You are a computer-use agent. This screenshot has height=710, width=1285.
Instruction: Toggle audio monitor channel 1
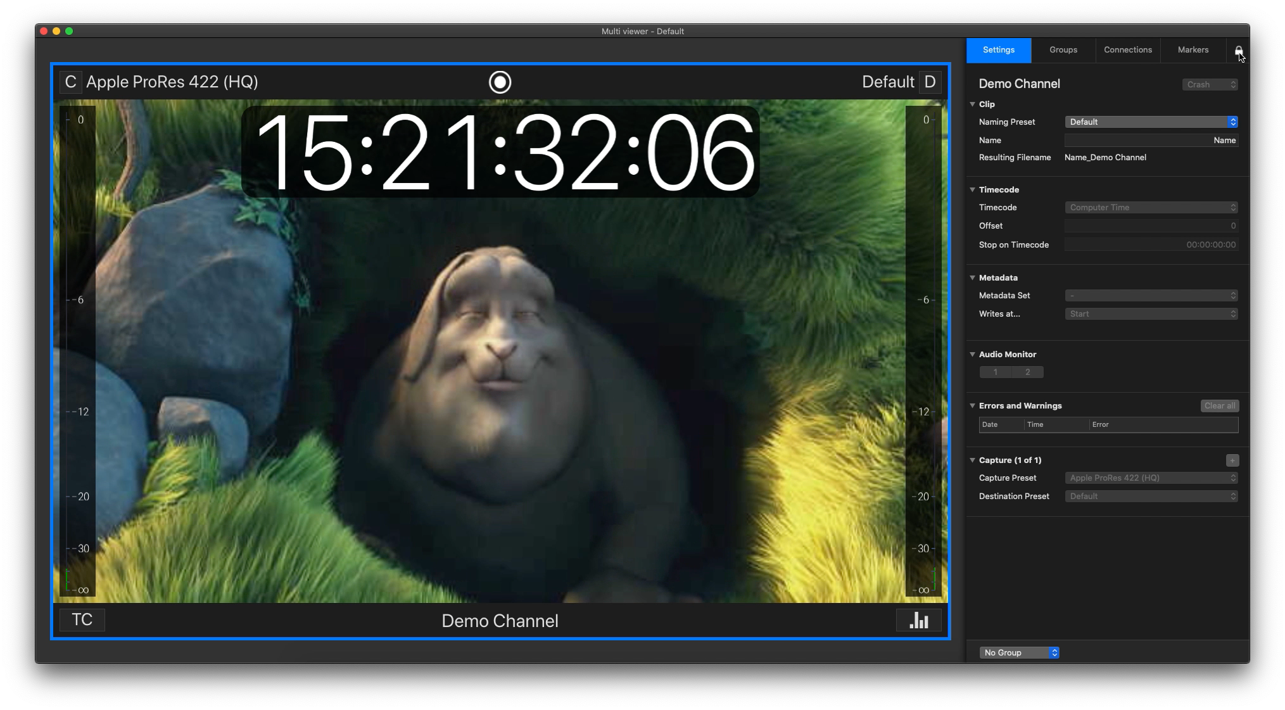coord(996,372)
